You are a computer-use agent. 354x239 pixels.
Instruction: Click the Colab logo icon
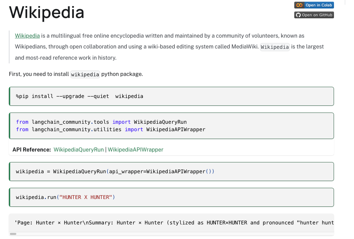(299, 5)
